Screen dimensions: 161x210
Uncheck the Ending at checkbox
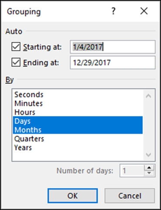click(x=16, y=62)
